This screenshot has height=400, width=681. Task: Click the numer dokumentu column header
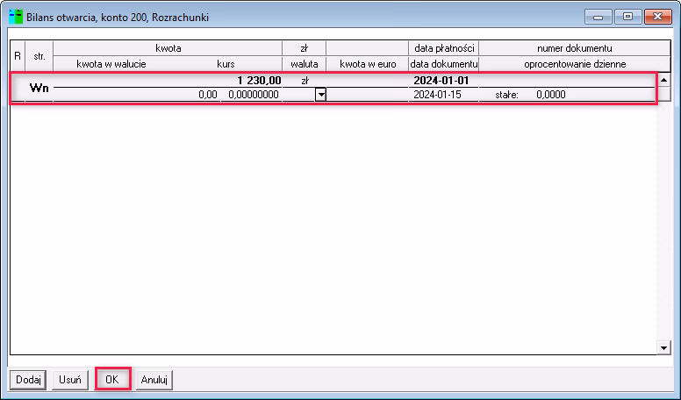click(x=574, y=48)
